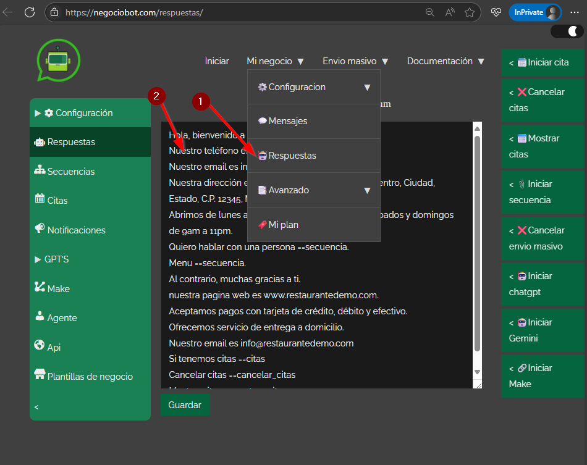Click the gear icon beside Configuracion in dropdown
This screenshot has width=587, height=465.
(263, 87)
